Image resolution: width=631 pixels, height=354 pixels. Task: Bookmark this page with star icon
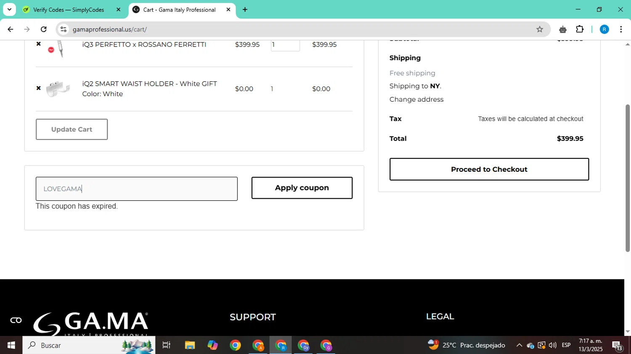[x=540, y=29]
